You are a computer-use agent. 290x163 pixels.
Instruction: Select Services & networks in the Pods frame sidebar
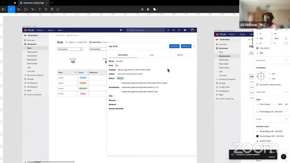click(x=35, y=75)
